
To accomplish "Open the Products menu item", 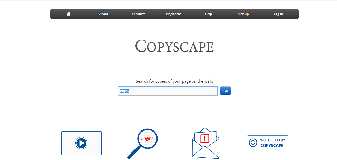I will coord(139,14).
